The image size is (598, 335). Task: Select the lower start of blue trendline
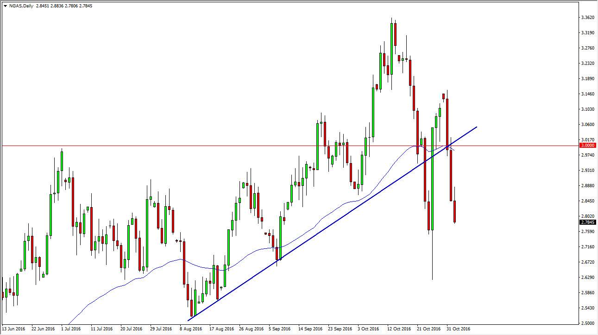coord(189,320)
